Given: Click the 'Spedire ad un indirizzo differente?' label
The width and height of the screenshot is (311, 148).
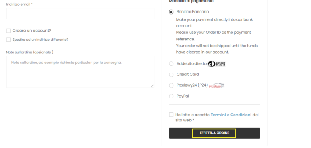Looking at the screenshot, I should 40,40.
